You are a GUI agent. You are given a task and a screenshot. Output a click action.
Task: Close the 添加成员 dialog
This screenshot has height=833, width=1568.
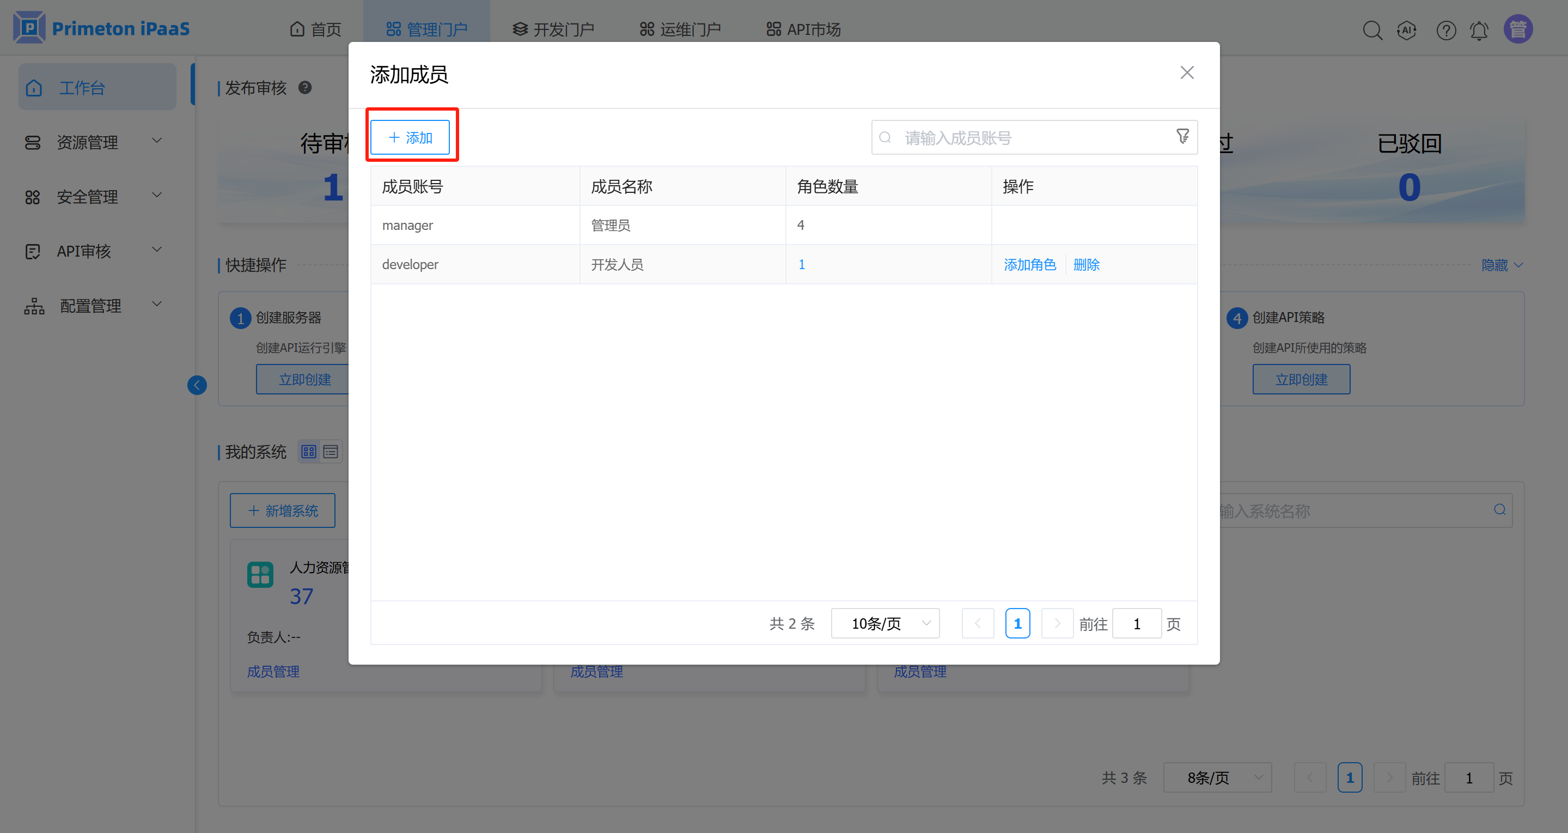coord(1186,72)
